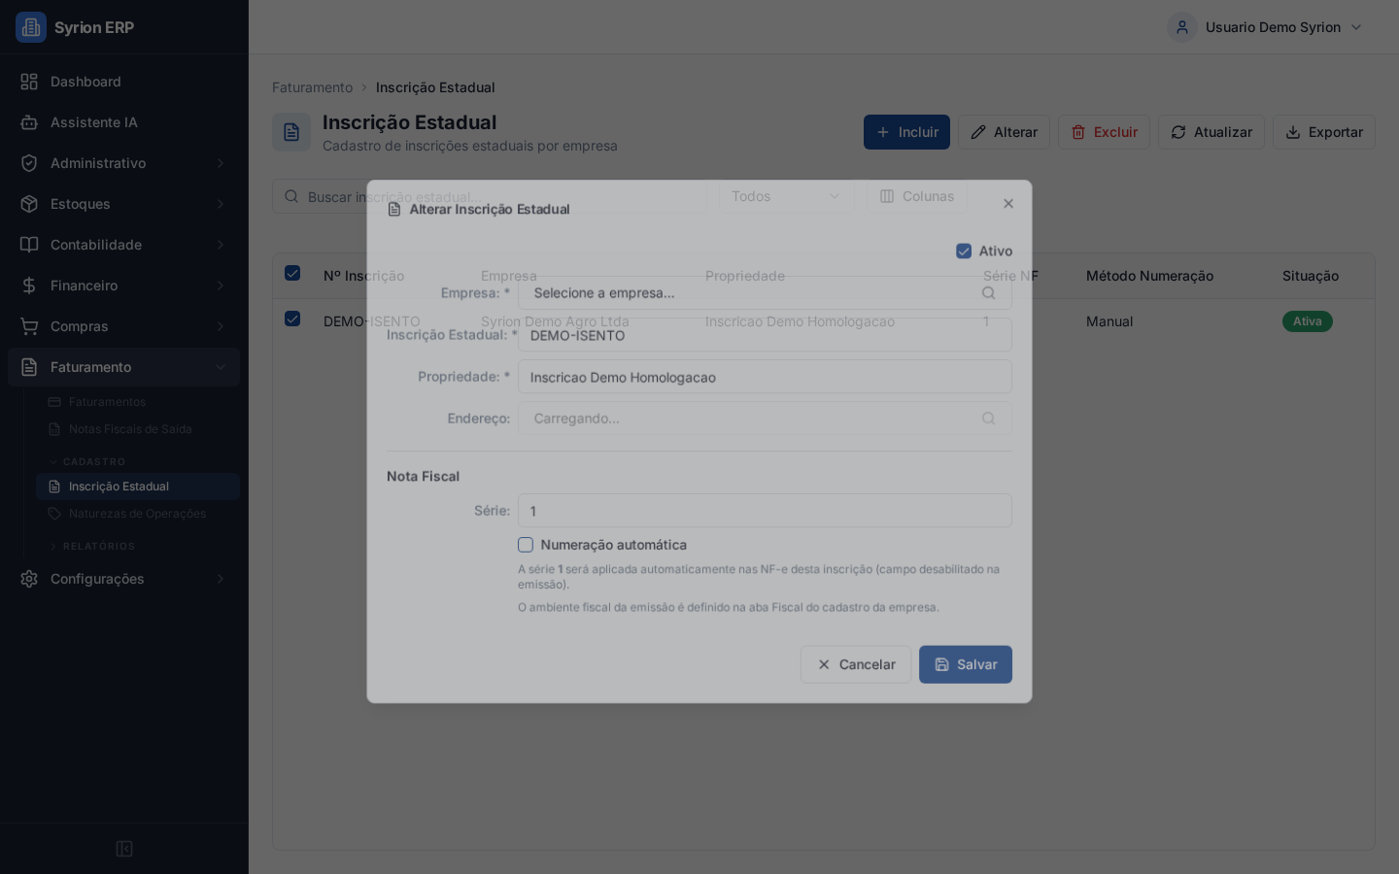1399x874 pixels.
Task: Select Inscrição Estadual in sidebar
Action: 138,487
